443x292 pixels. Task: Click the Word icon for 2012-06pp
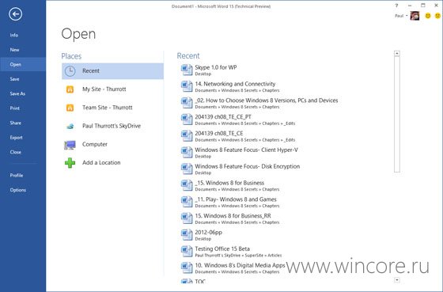pos(187,234)
